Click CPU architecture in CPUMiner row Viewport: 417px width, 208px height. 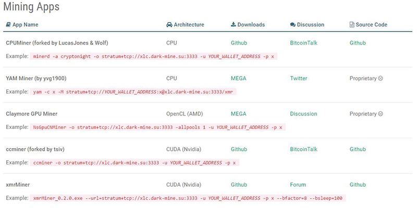[x=171, y=43]
